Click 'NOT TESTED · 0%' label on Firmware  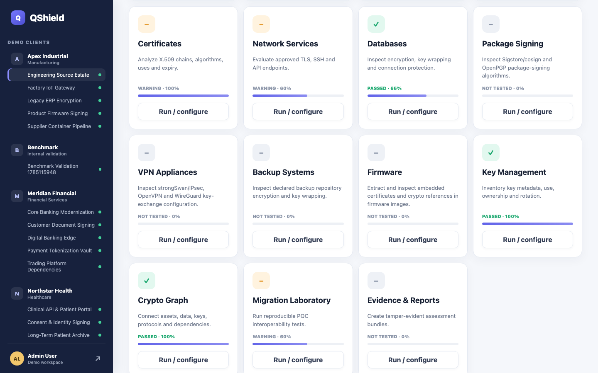pos(388,216)
